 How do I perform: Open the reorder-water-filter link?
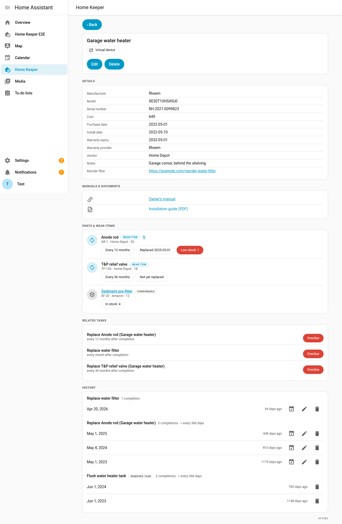pyautogui.click(x=182, y=171)
